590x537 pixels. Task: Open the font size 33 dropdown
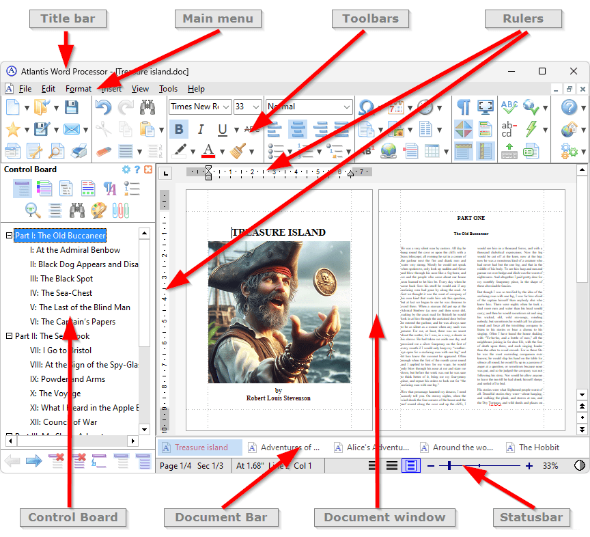[x=256, y=107]
